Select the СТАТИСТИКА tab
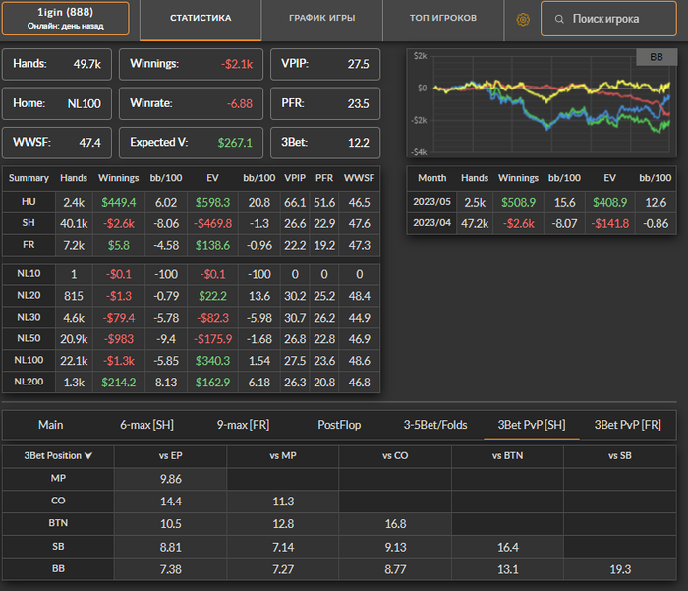 201,19
